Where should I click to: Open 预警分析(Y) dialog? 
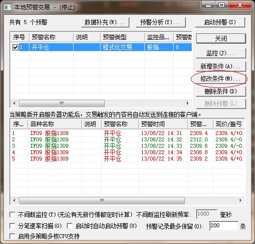coord(161,22)
